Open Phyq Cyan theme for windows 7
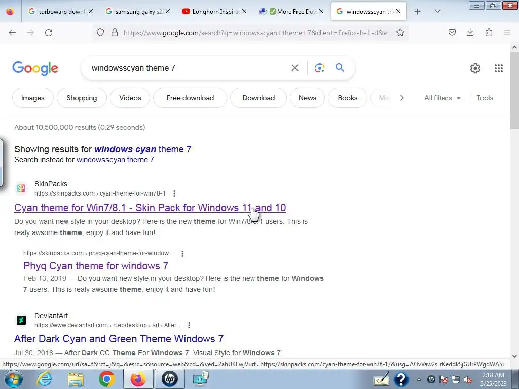This screenshot has width=519, height=389. (96, 266)
